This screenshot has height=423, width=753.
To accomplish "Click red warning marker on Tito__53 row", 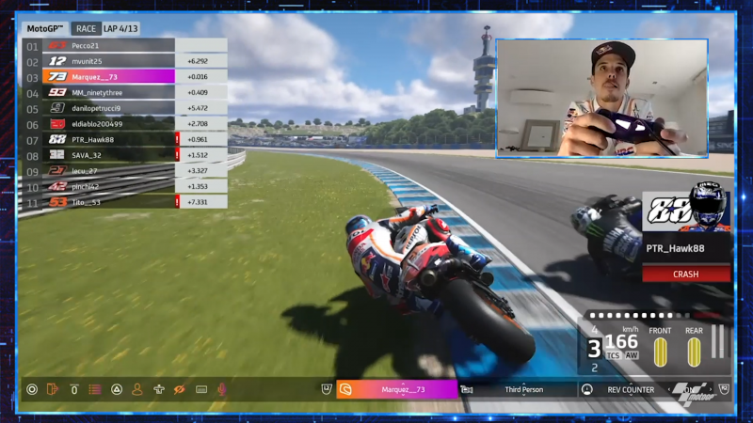I will click(177, 202).
